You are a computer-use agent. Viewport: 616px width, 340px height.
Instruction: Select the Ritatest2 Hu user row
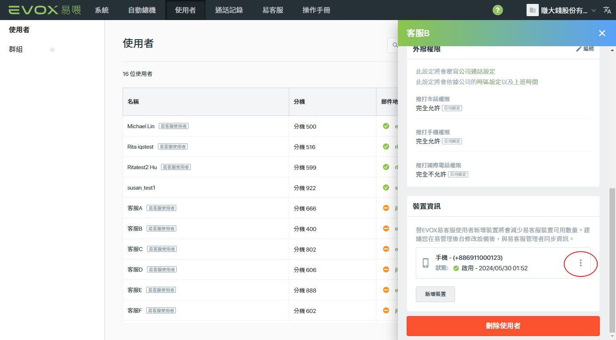(x=260, y=167)
